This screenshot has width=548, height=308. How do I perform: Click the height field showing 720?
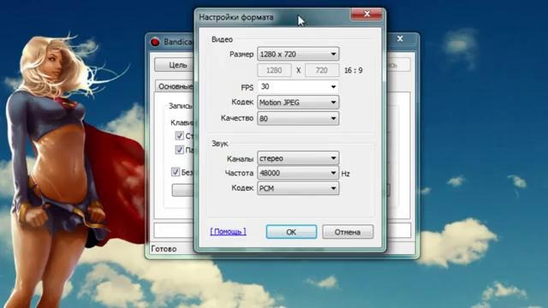(322, 70)
